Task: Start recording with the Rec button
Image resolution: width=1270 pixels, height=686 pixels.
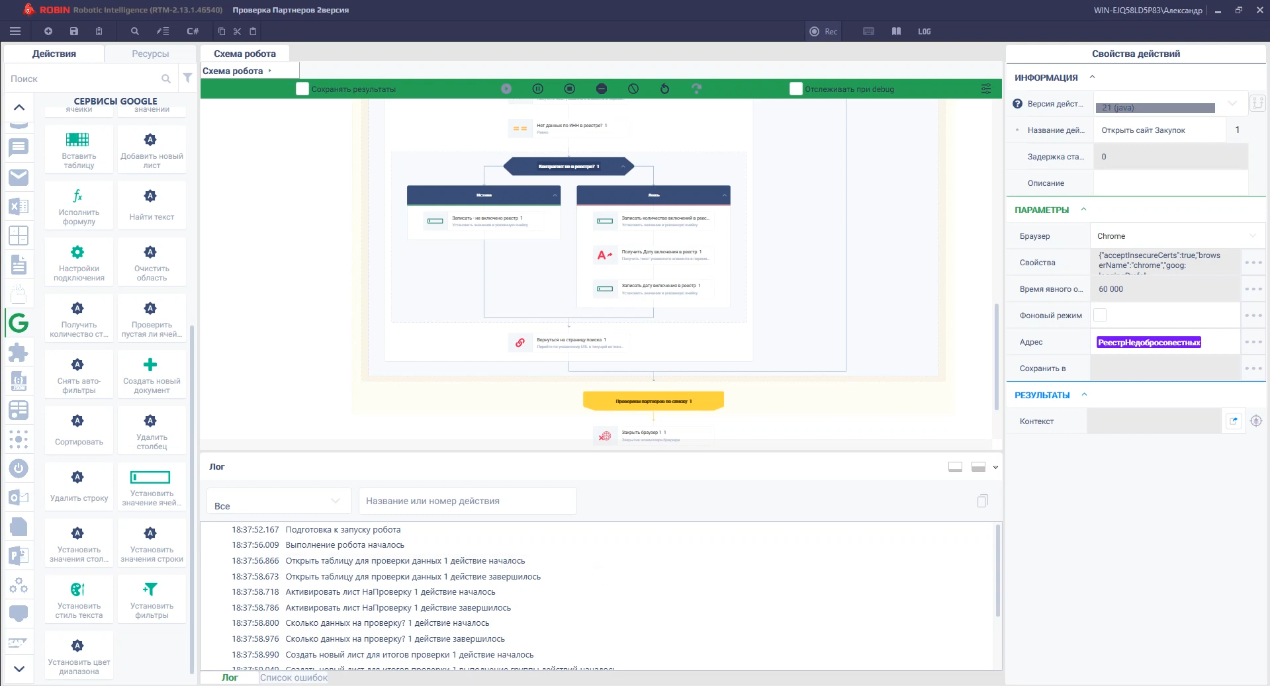Action: (823, 31)
